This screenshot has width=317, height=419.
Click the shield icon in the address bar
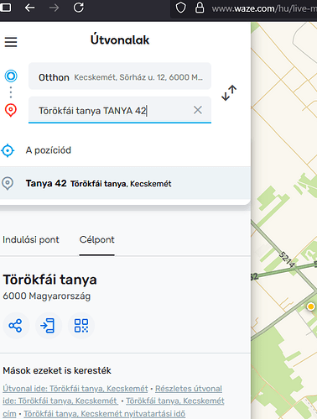[x=180, y=8]
